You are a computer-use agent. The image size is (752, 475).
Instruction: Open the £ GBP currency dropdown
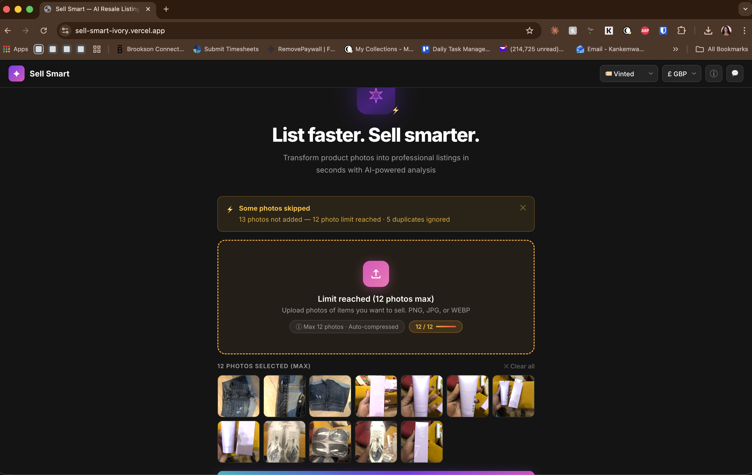click(x=681, y=74)
